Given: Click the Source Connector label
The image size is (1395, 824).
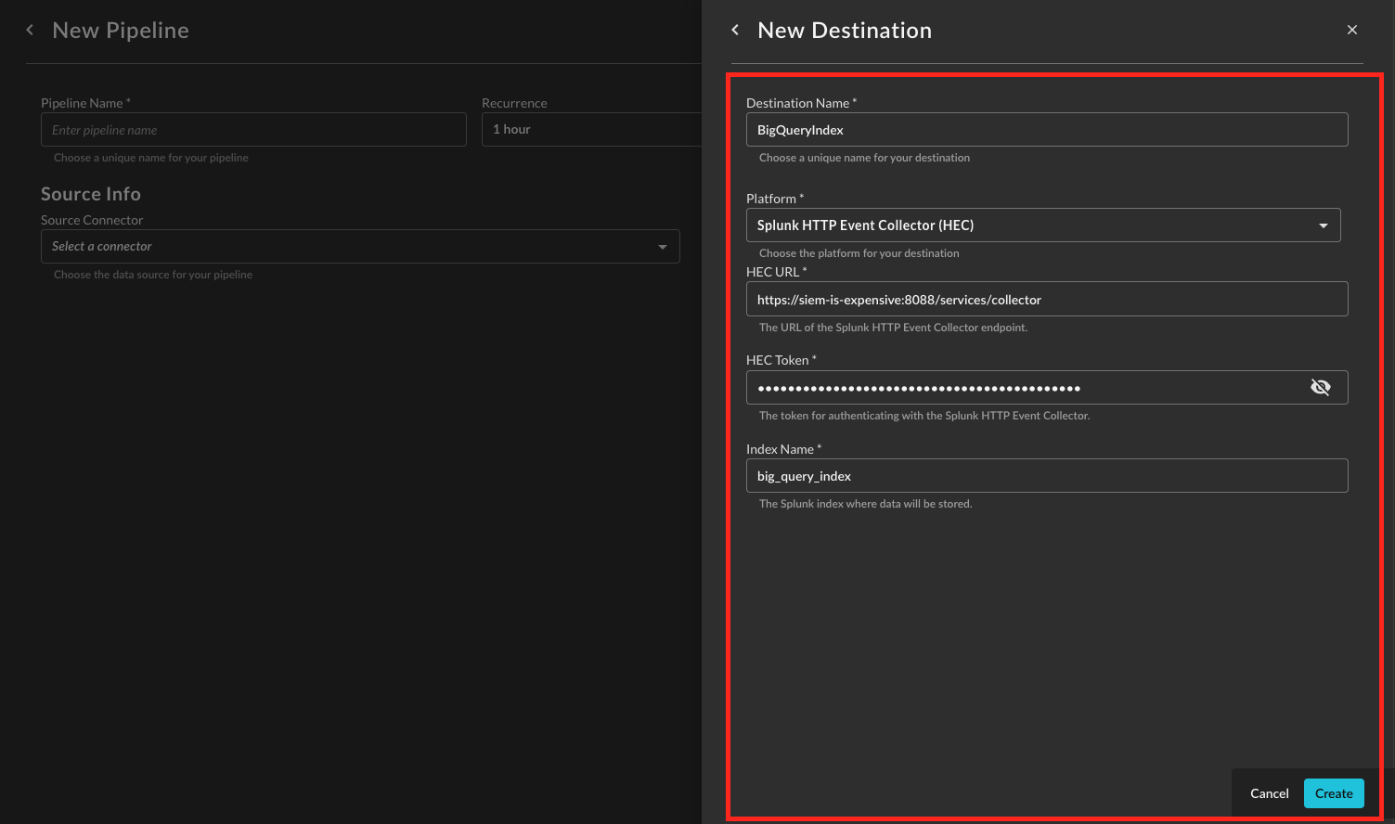Looking at the screenshot, I should click(92, 220).
